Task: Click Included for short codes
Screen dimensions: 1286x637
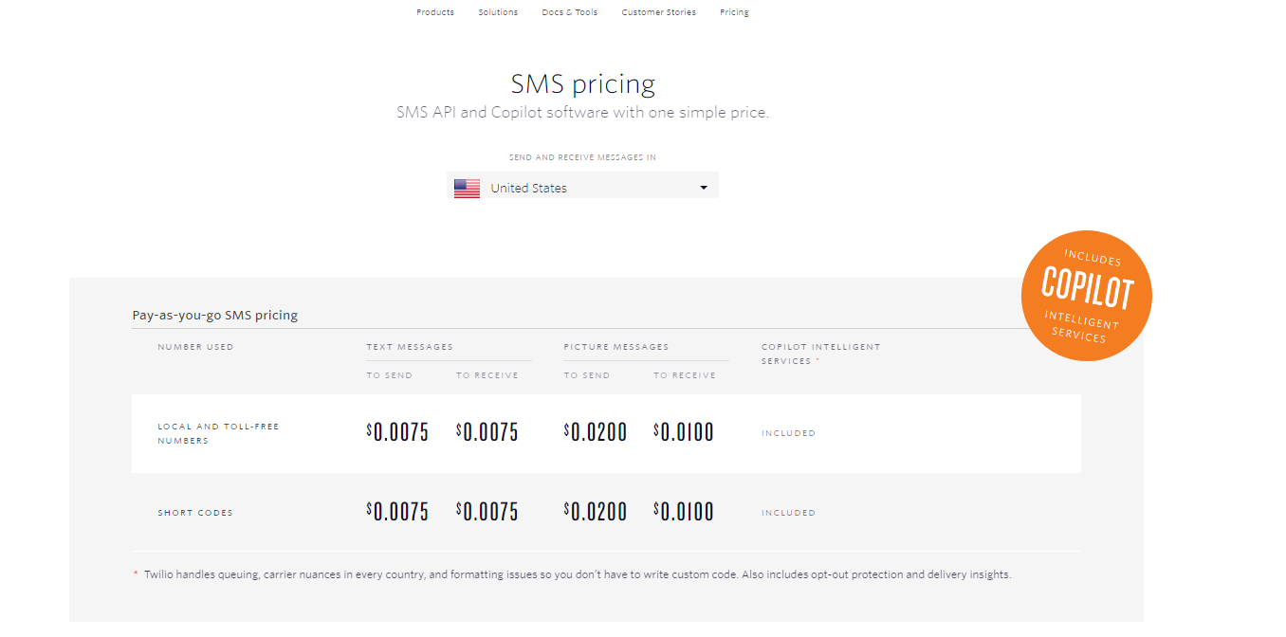Action: (x=788, y=513)
